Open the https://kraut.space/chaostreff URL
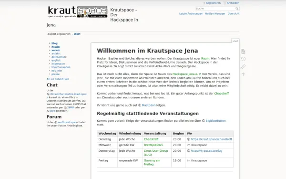 211,139
